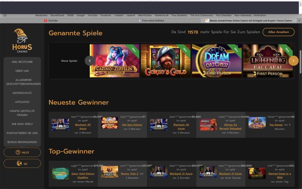
Task: Open the Flux Checklist bookmark
Action: 224,15
